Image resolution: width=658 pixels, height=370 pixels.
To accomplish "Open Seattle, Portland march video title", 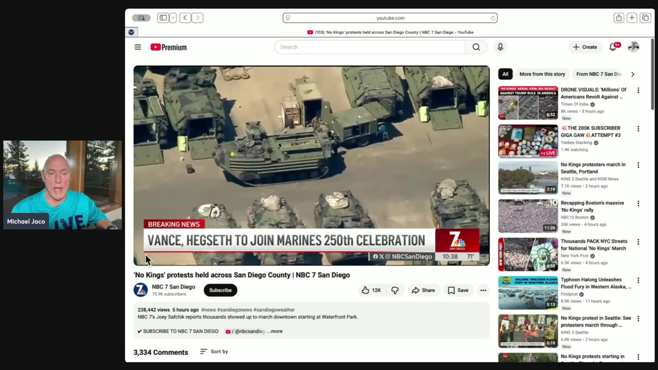I will pyautogui.click(x=593, y=168).
